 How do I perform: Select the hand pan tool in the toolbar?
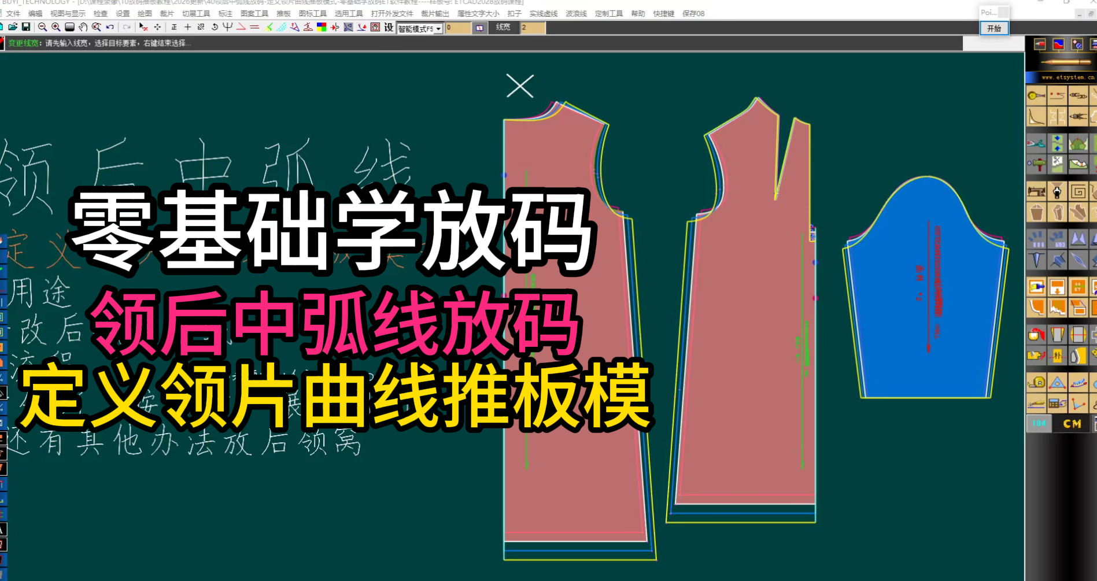tap(82, 27)
